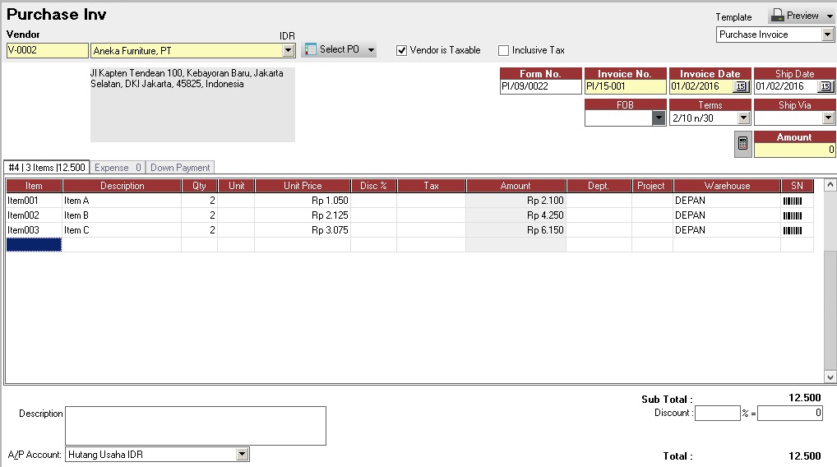Click the calculator icon beside Amount
This screenshot has height=467, width=837.
coord(742,144)
